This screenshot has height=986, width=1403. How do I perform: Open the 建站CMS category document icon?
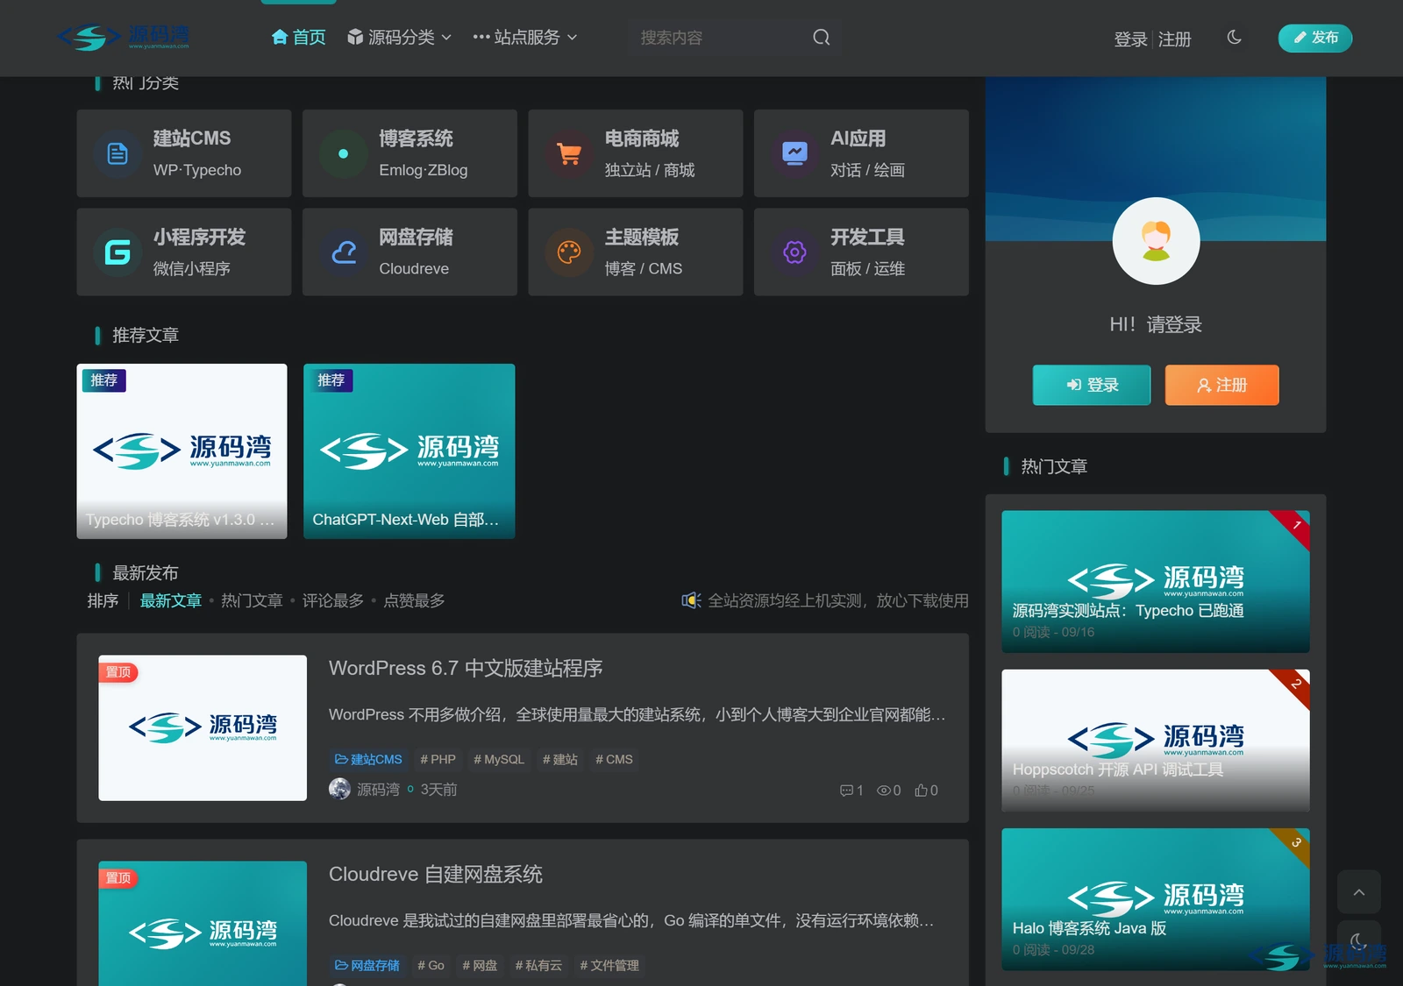[x=118, y=153]
